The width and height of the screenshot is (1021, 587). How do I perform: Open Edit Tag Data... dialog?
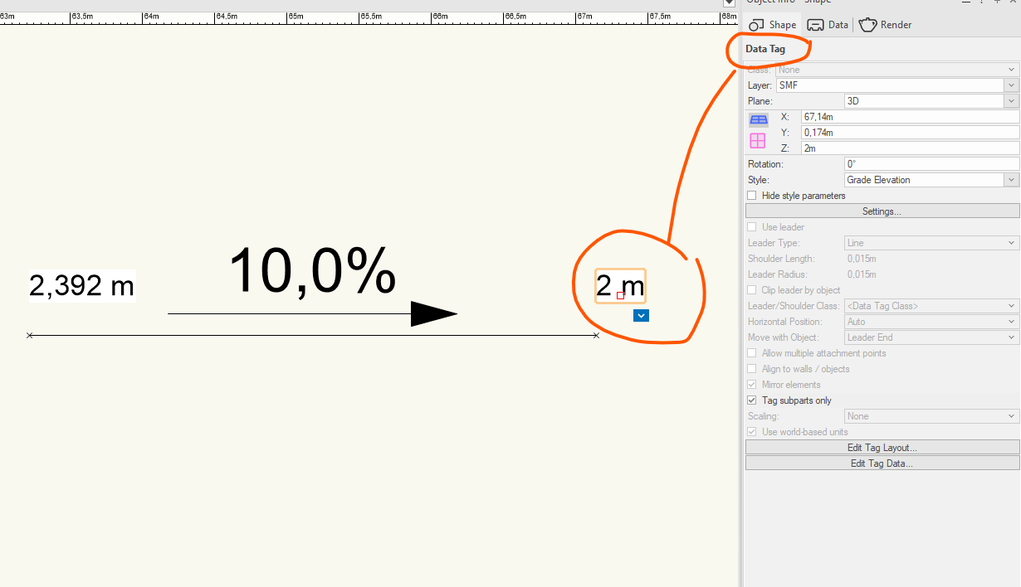(882, 463)
